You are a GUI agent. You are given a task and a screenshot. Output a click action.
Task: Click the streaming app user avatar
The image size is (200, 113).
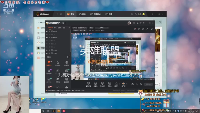pos(129,23)
